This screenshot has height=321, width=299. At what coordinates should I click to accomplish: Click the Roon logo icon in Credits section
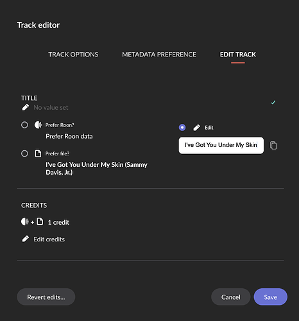point(25,221)
